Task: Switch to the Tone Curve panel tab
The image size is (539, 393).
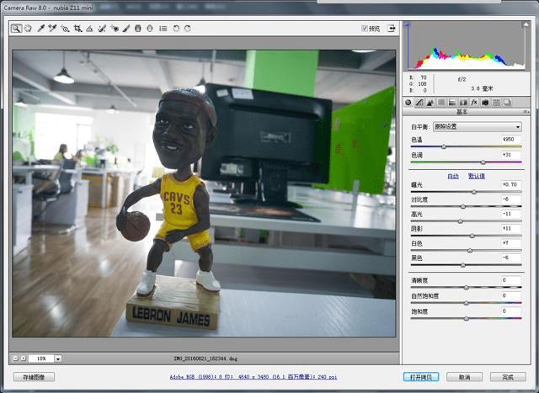Action: pos(419,103)
